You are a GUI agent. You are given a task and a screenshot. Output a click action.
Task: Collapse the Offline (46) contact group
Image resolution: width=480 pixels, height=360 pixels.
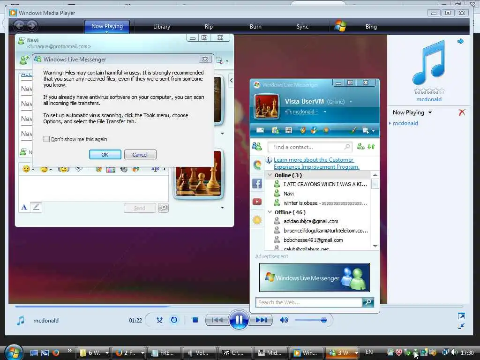(x=270, y=212)
